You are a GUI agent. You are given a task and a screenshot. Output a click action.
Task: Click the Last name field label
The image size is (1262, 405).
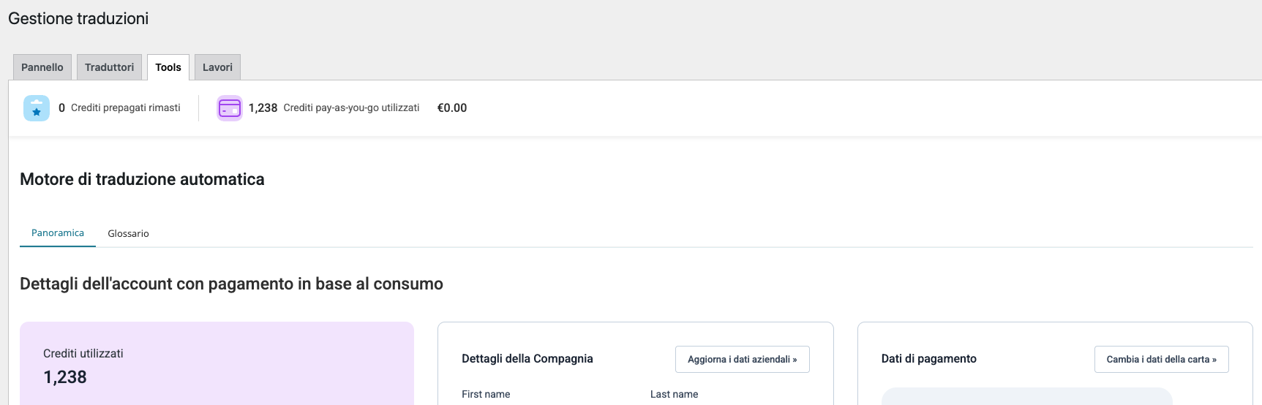(x=675, y=394)
